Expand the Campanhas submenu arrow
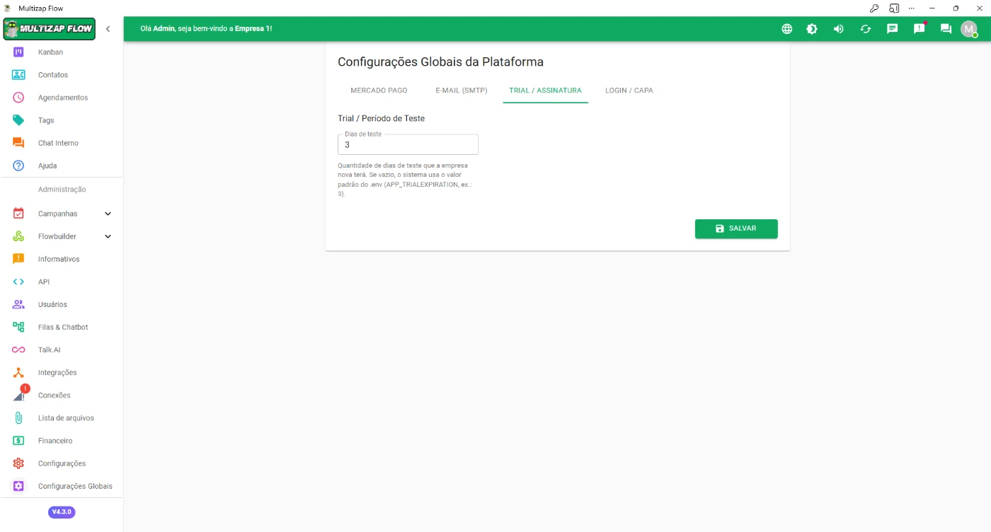Viewport: 991px width, 532px height. [108, 214]
